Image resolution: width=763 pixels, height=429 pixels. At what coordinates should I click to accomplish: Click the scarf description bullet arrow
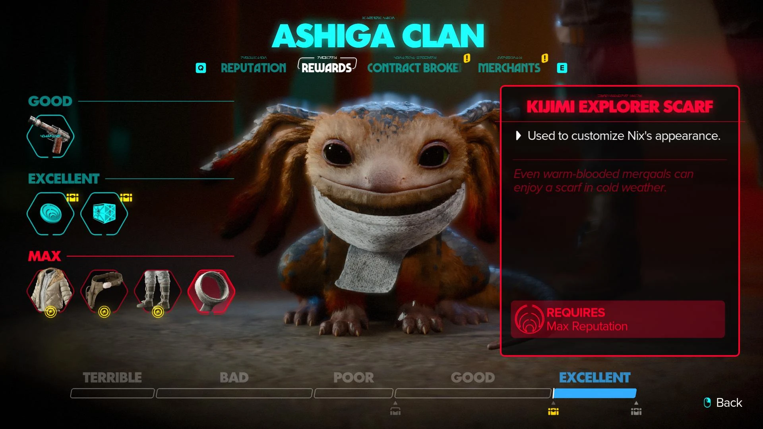(x=518, y=136)
